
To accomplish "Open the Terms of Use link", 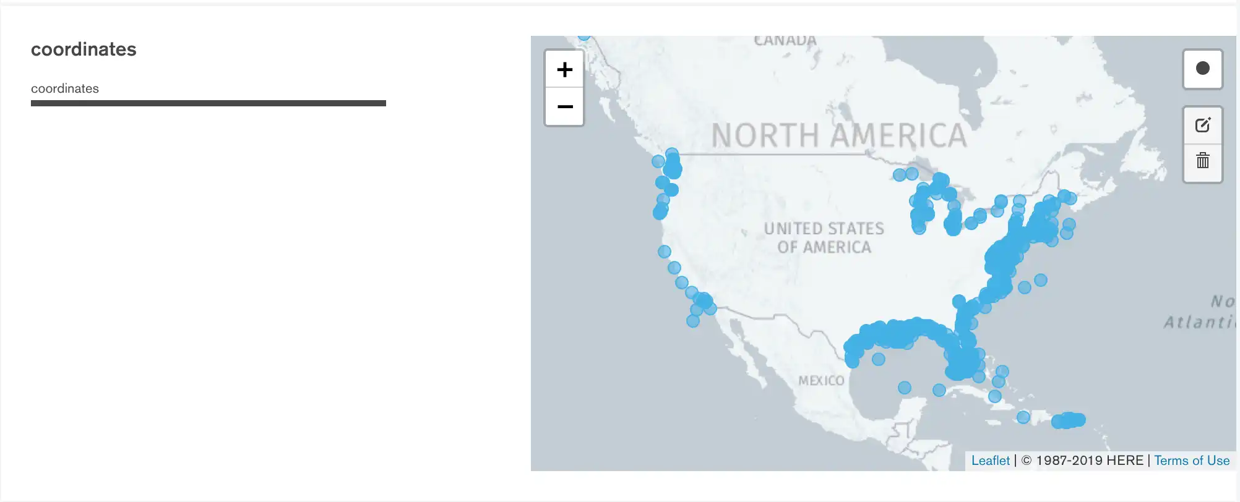I will tap(1192, 460).
